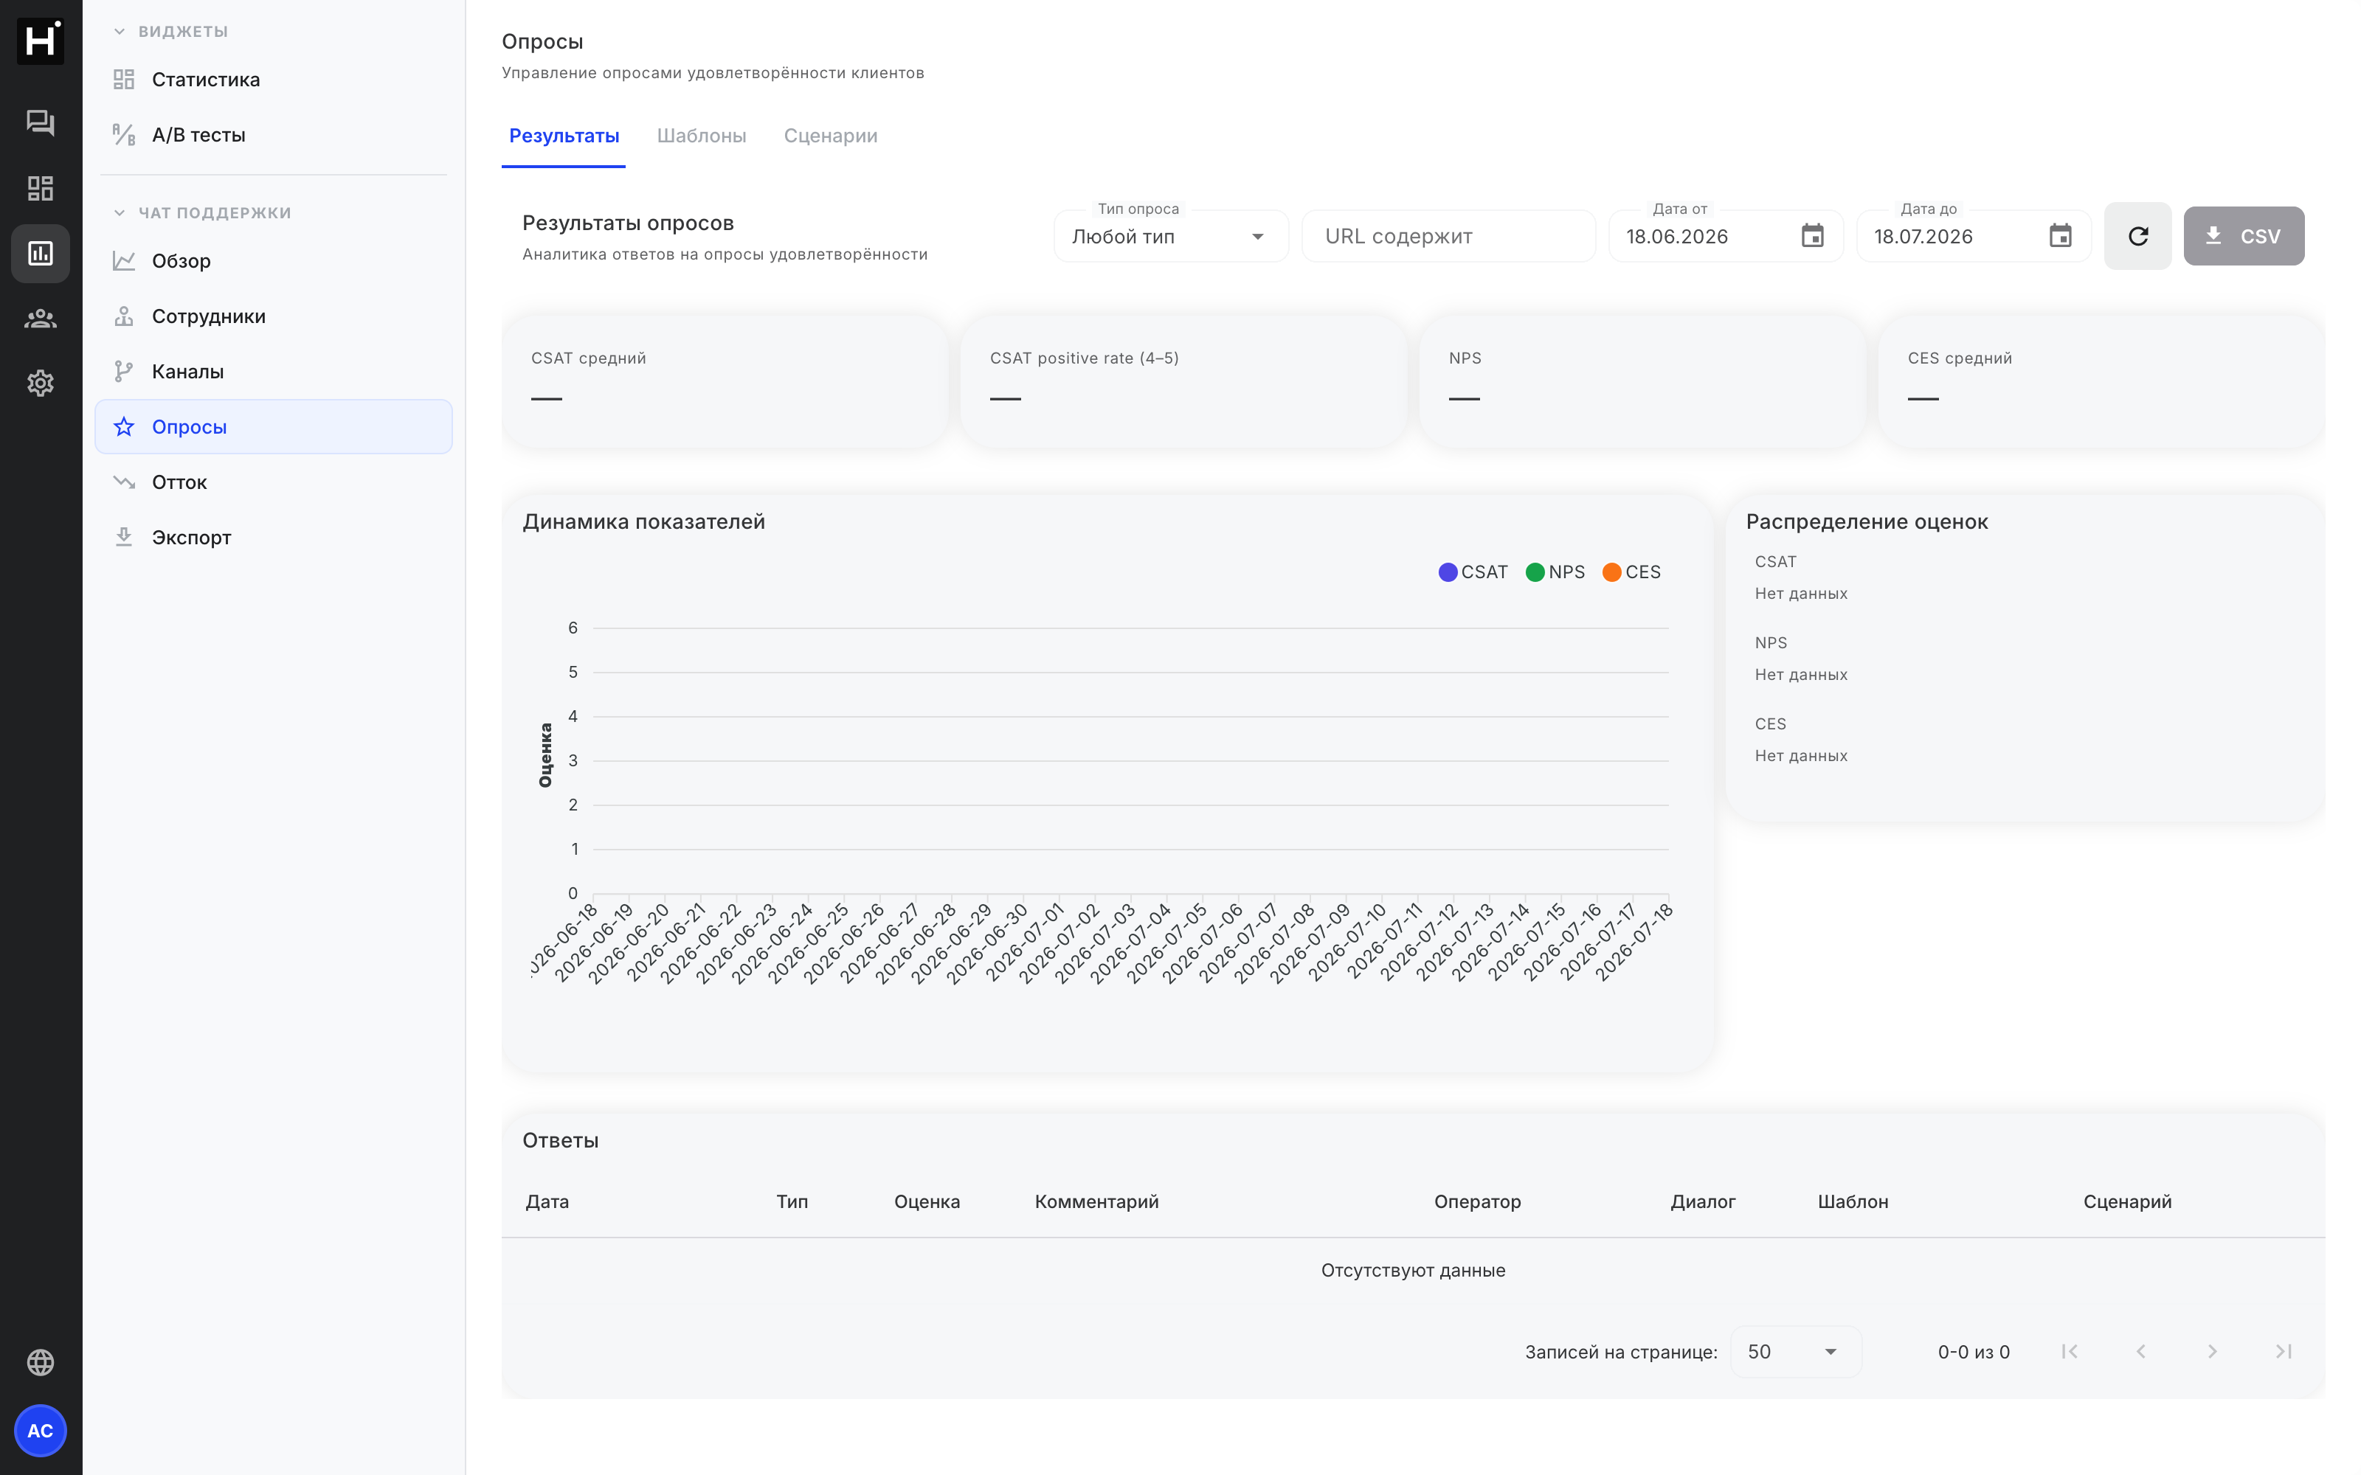Click the NPS metric card

1642,381
